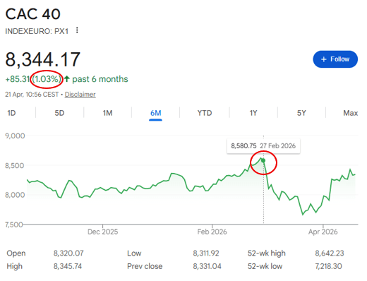Click the '52-wk low' stat label
Image resolution: width=367 pixels, height=281 pixels.
coord(265,266)
